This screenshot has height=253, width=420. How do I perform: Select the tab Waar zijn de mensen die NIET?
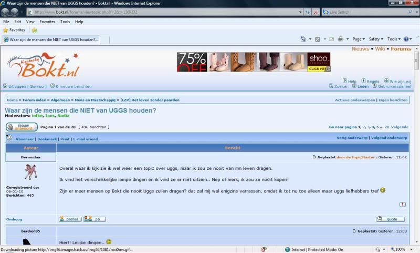coord(50,39)
